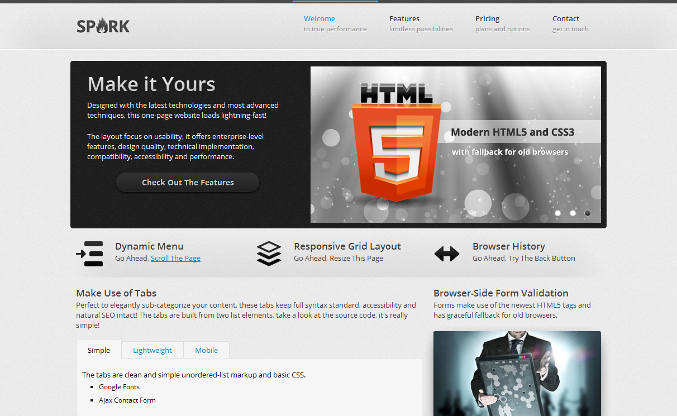
Task: Open the Pricing plans and options menu
Action: 502,23
